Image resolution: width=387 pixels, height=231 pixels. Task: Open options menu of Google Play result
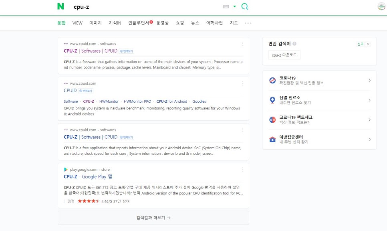[243, 170]
